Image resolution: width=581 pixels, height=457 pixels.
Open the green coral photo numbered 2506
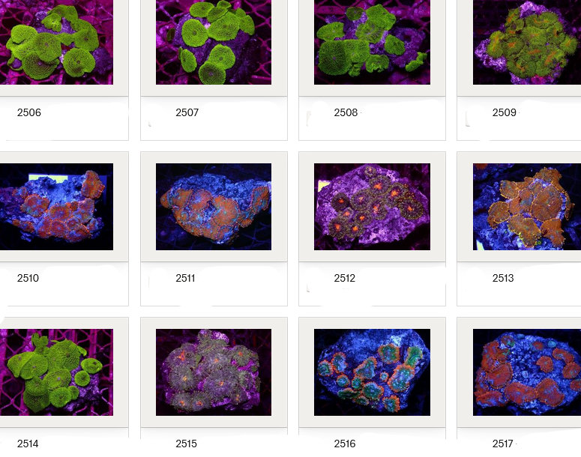click(x=56, y=41)
